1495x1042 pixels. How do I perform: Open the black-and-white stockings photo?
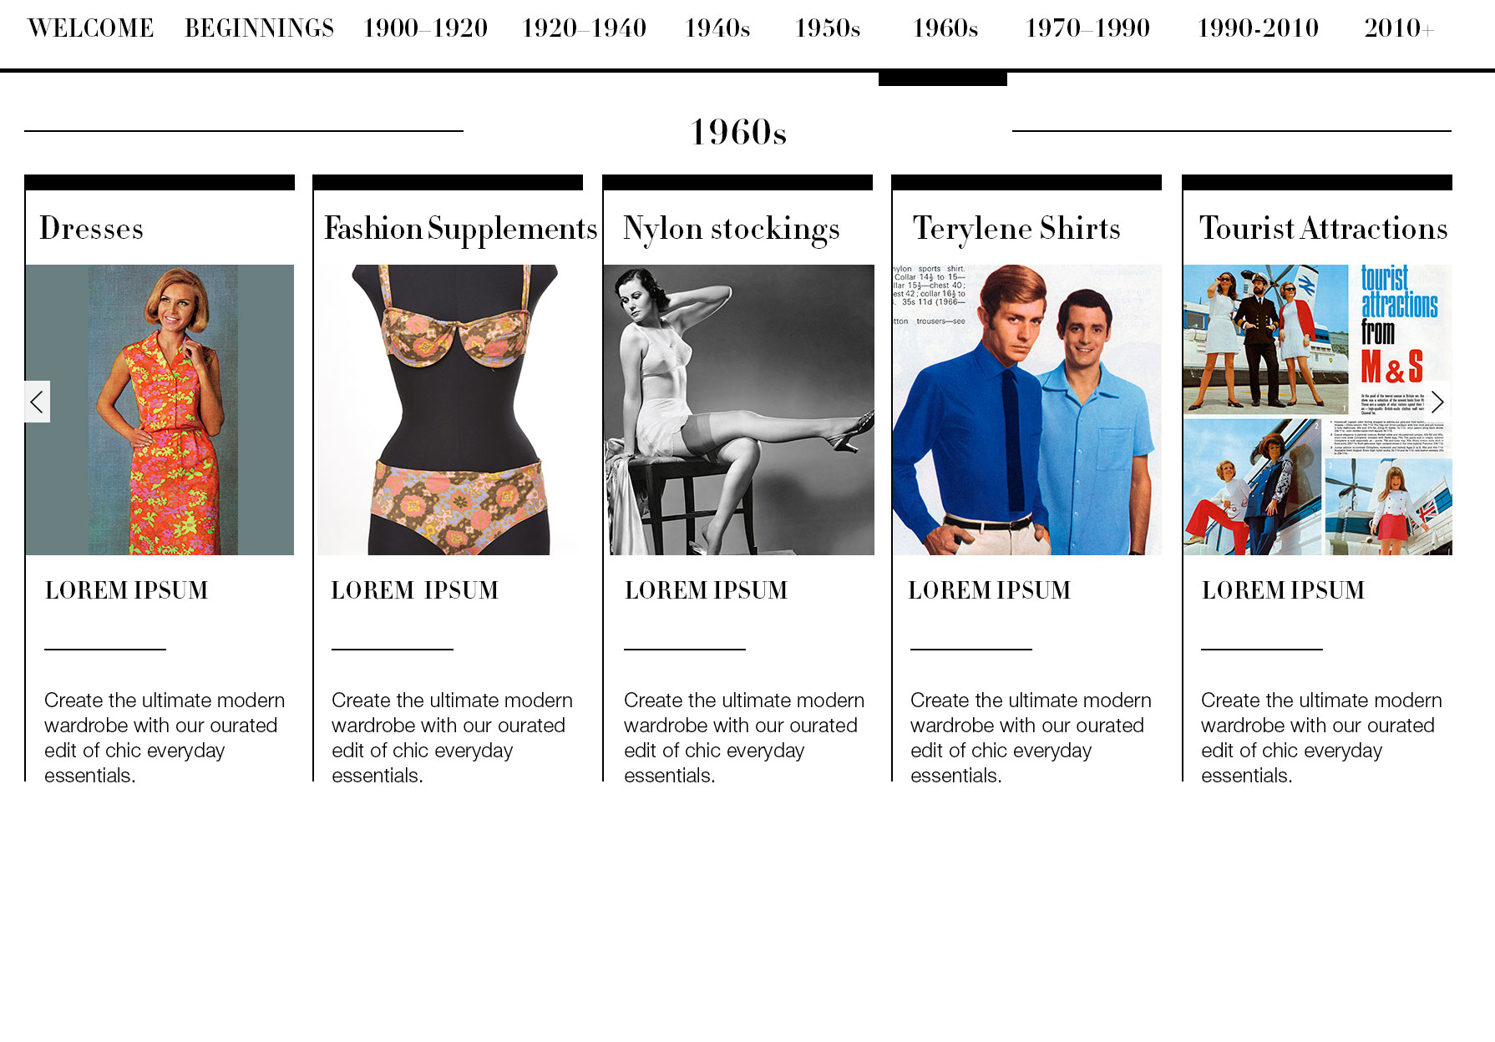(x=738, y=410)
